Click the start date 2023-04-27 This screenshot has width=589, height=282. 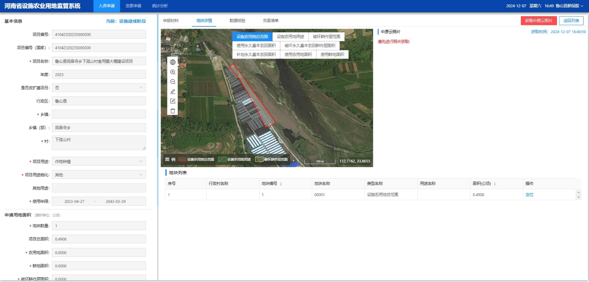click(74, 201)
